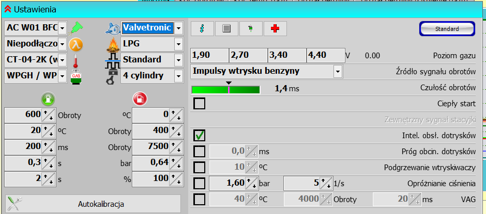Uncheck Intel. obsł. dotrysków checkbox
The image size is (486, 214).
tap(199, 136)
